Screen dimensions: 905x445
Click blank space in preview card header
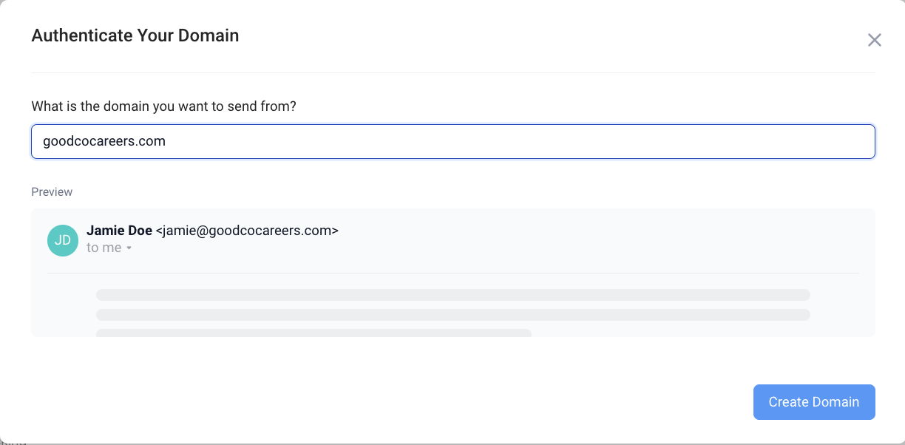[592, 238]
